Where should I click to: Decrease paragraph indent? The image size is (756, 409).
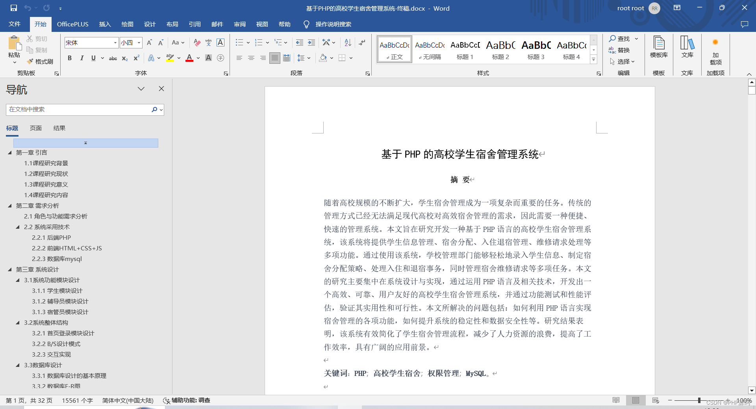point(300,43)
